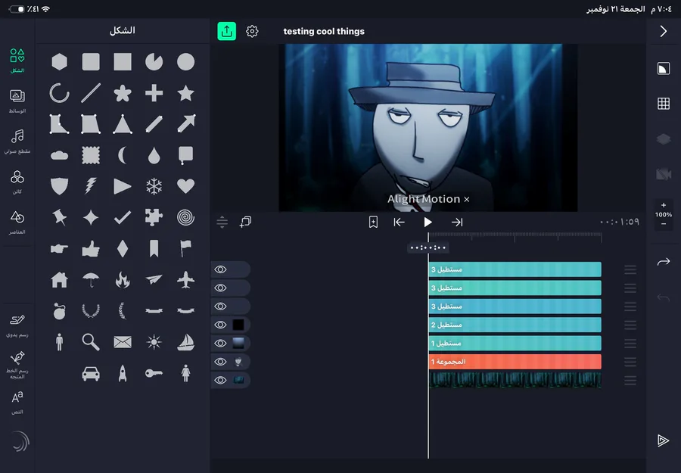Zoom out preview with minus
This screenshot has height=473, width=681.
[x=663, y=224]
